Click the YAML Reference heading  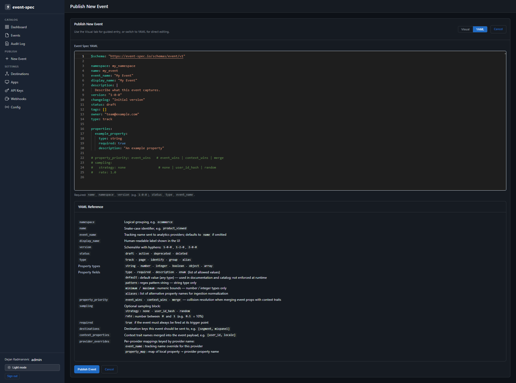91,207
